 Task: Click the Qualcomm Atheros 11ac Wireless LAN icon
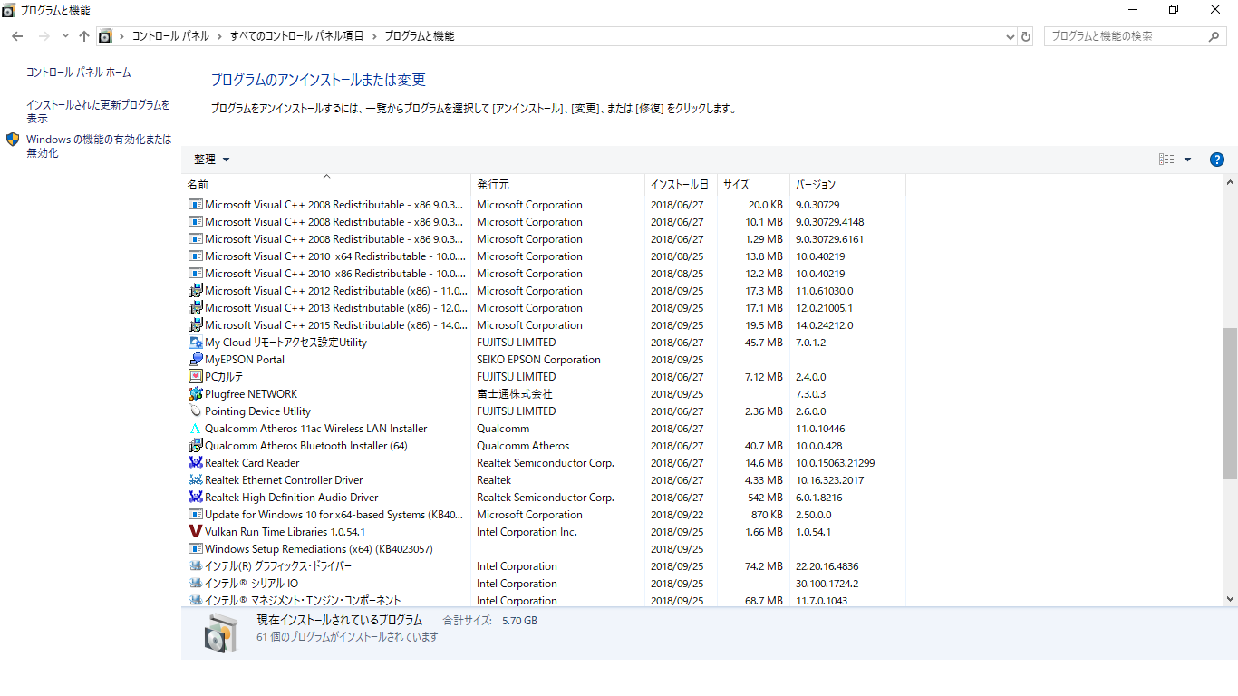point(196,429)
